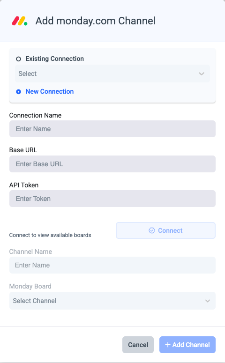Click the monday.com logo icon
This screenshot has width=225, height=363.
pyautogui.click(x=20, y=21)
